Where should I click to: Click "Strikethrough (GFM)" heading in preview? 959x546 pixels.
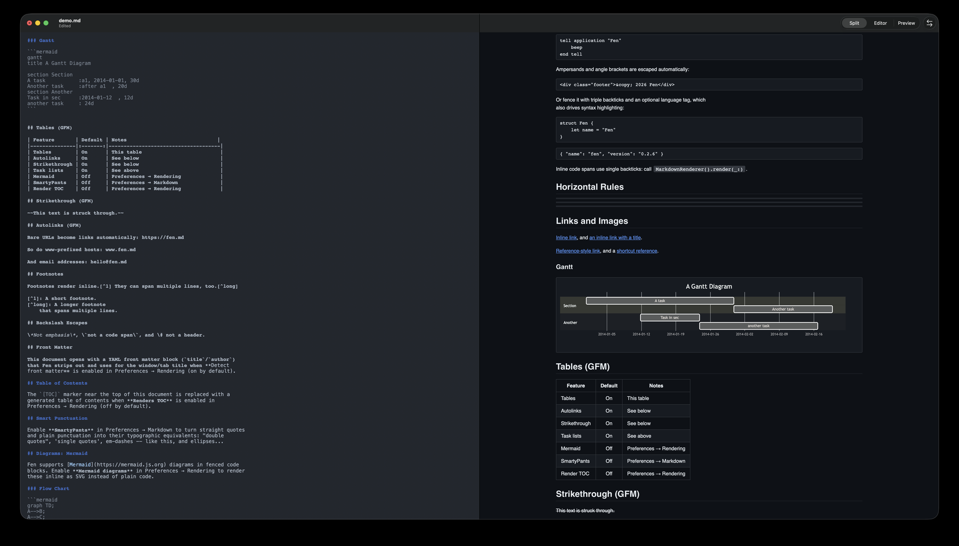point(597,494)
